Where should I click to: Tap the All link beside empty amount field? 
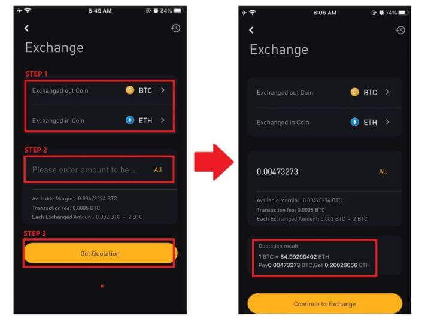158,169
